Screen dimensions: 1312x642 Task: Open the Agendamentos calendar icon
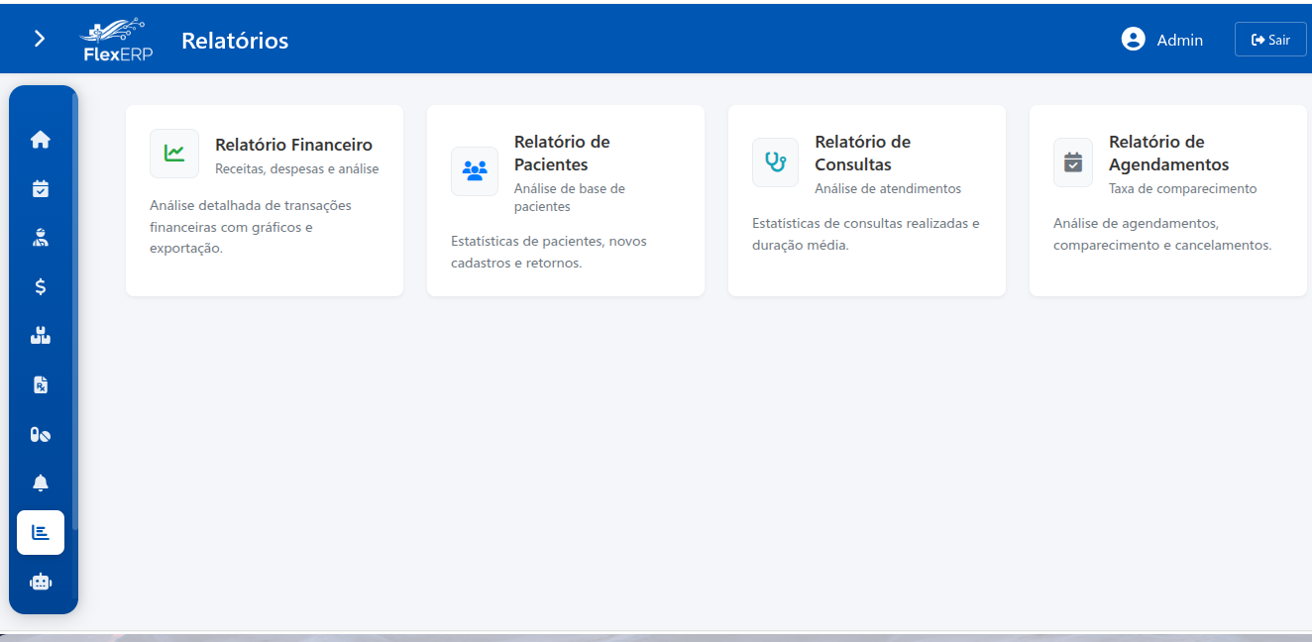point(41,187)
